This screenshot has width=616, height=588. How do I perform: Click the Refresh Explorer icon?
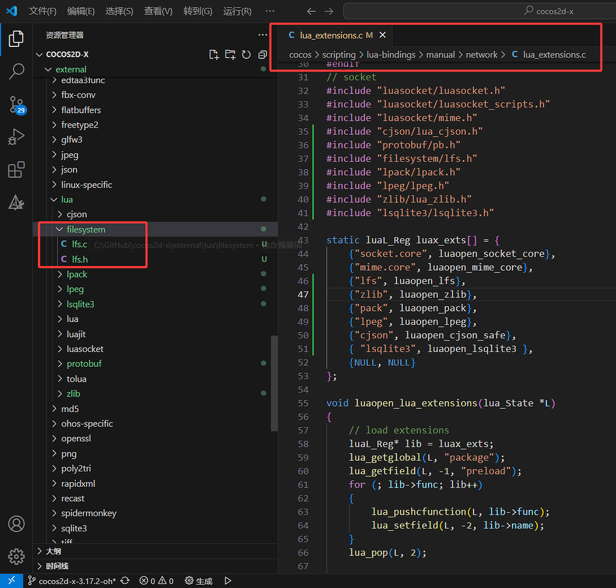(246, 54)
